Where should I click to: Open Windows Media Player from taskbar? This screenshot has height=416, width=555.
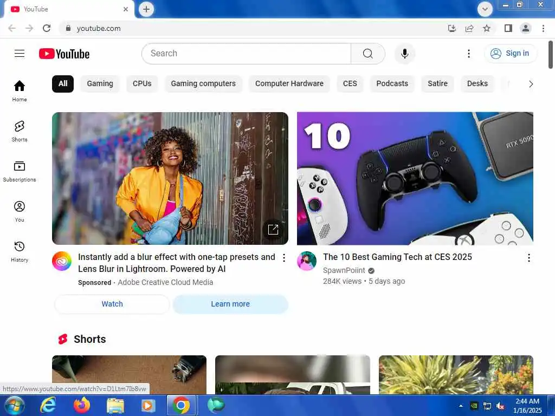(x=148, y=405)
